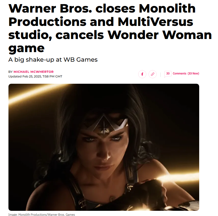
Task: Click the subtitle 'A big shake-up at WB Games'
Action: click(53, 59)
